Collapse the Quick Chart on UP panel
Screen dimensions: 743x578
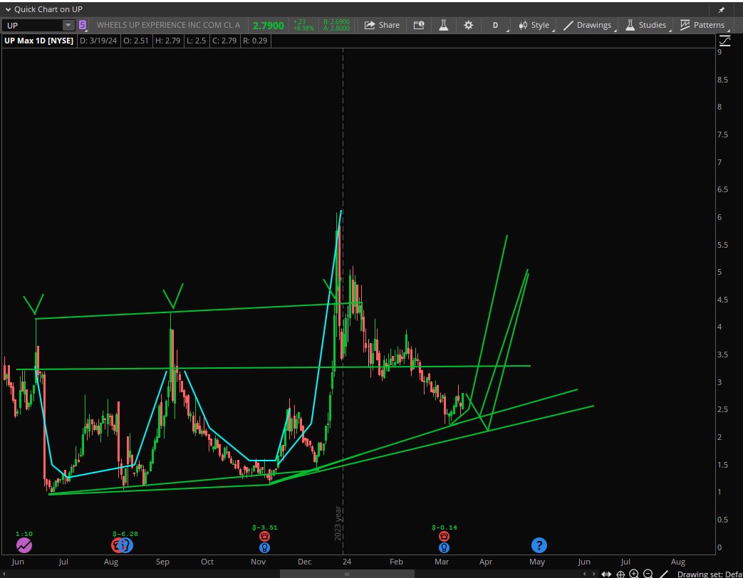[x=8, y=9]
